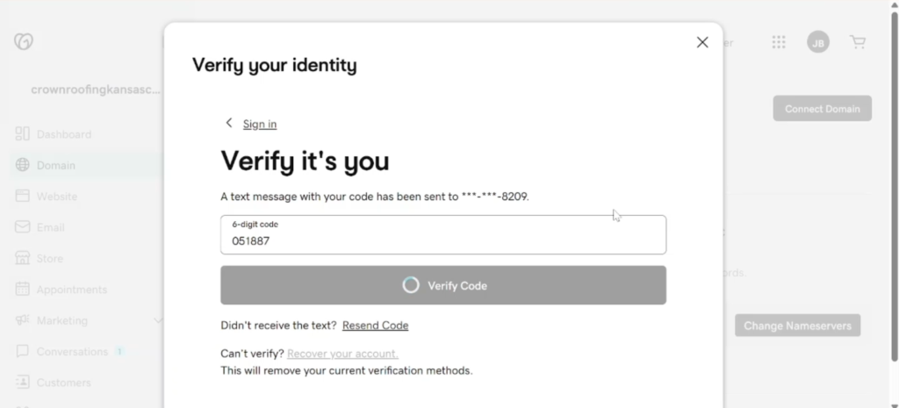899x408 pixels.
Task: Click the Resend Code link
Action: 376,326
